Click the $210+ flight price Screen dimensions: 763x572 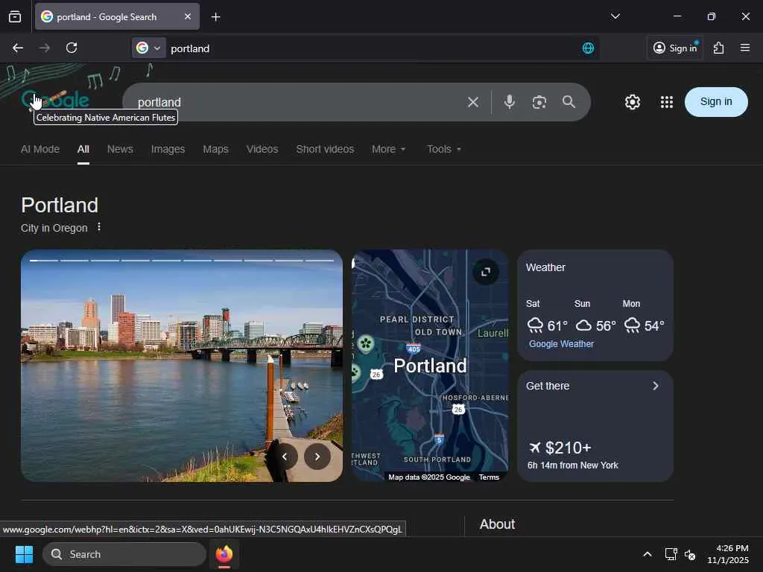pos(568,448)
